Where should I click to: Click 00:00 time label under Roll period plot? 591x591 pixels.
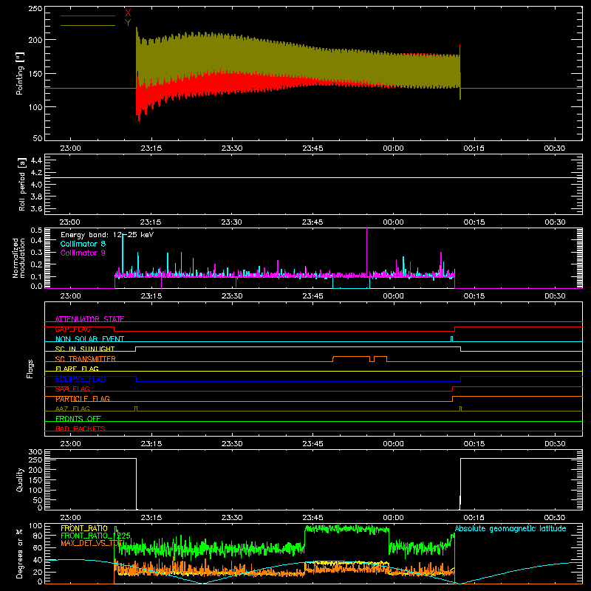[x=393, y=222]
